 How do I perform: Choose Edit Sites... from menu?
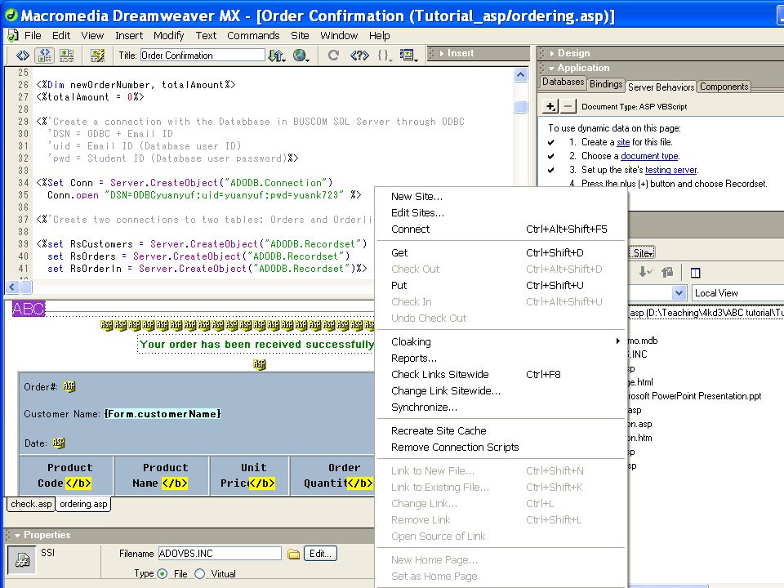[x=501, y=212]
